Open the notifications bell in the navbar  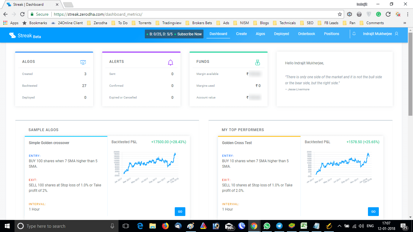click(354, 34)
